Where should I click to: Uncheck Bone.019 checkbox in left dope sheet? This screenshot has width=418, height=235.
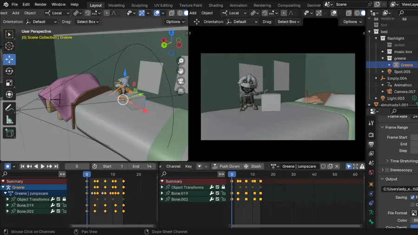(59, 205)
